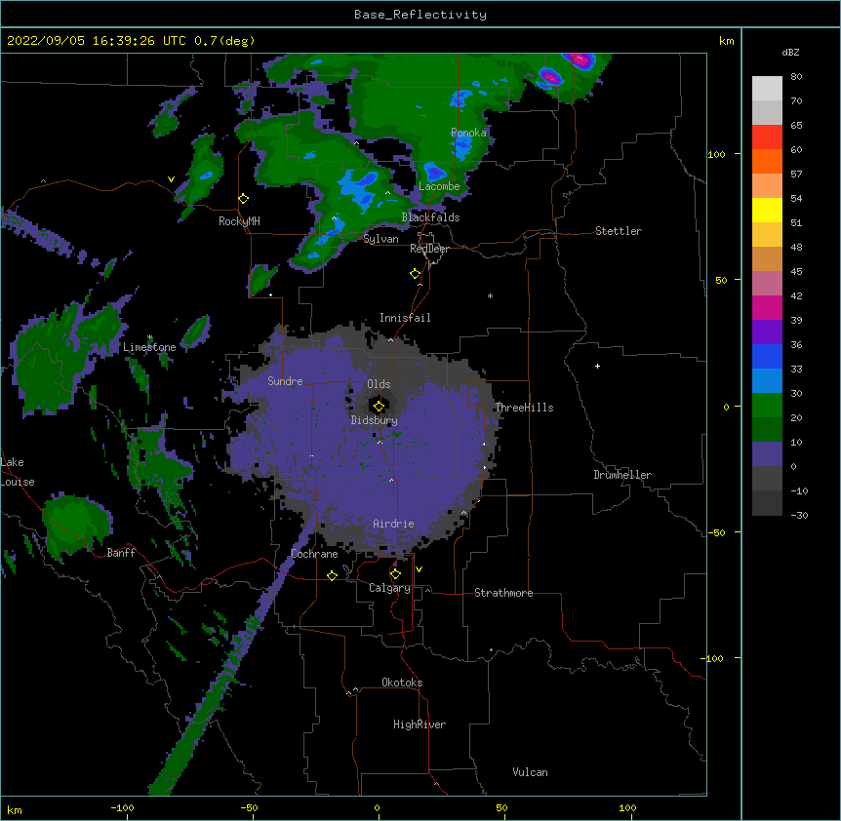841x821 pixels.
Task: Click the yellow marker below Cochrane
Action: 332,575
